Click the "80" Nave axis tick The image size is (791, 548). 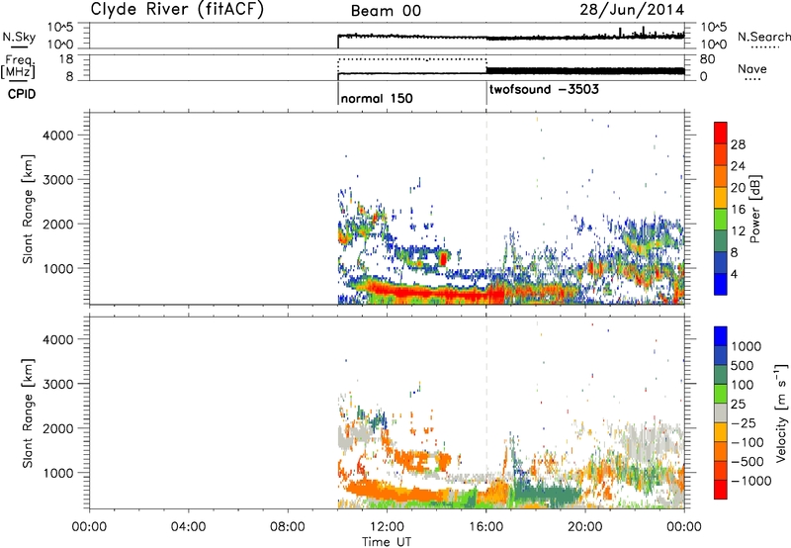click(708, 59)
